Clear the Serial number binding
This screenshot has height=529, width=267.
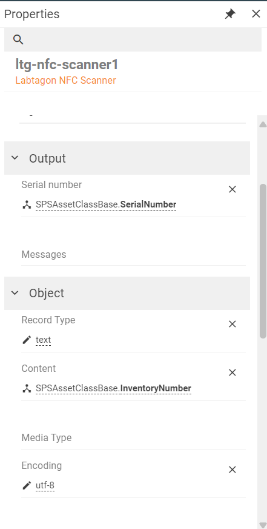[x=232, y=190]
